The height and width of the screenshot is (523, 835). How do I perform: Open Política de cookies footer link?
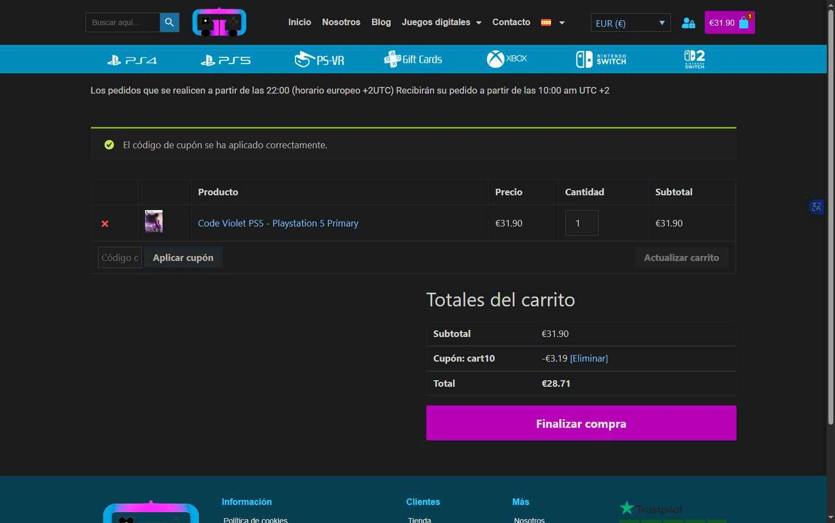click(256, 520)
